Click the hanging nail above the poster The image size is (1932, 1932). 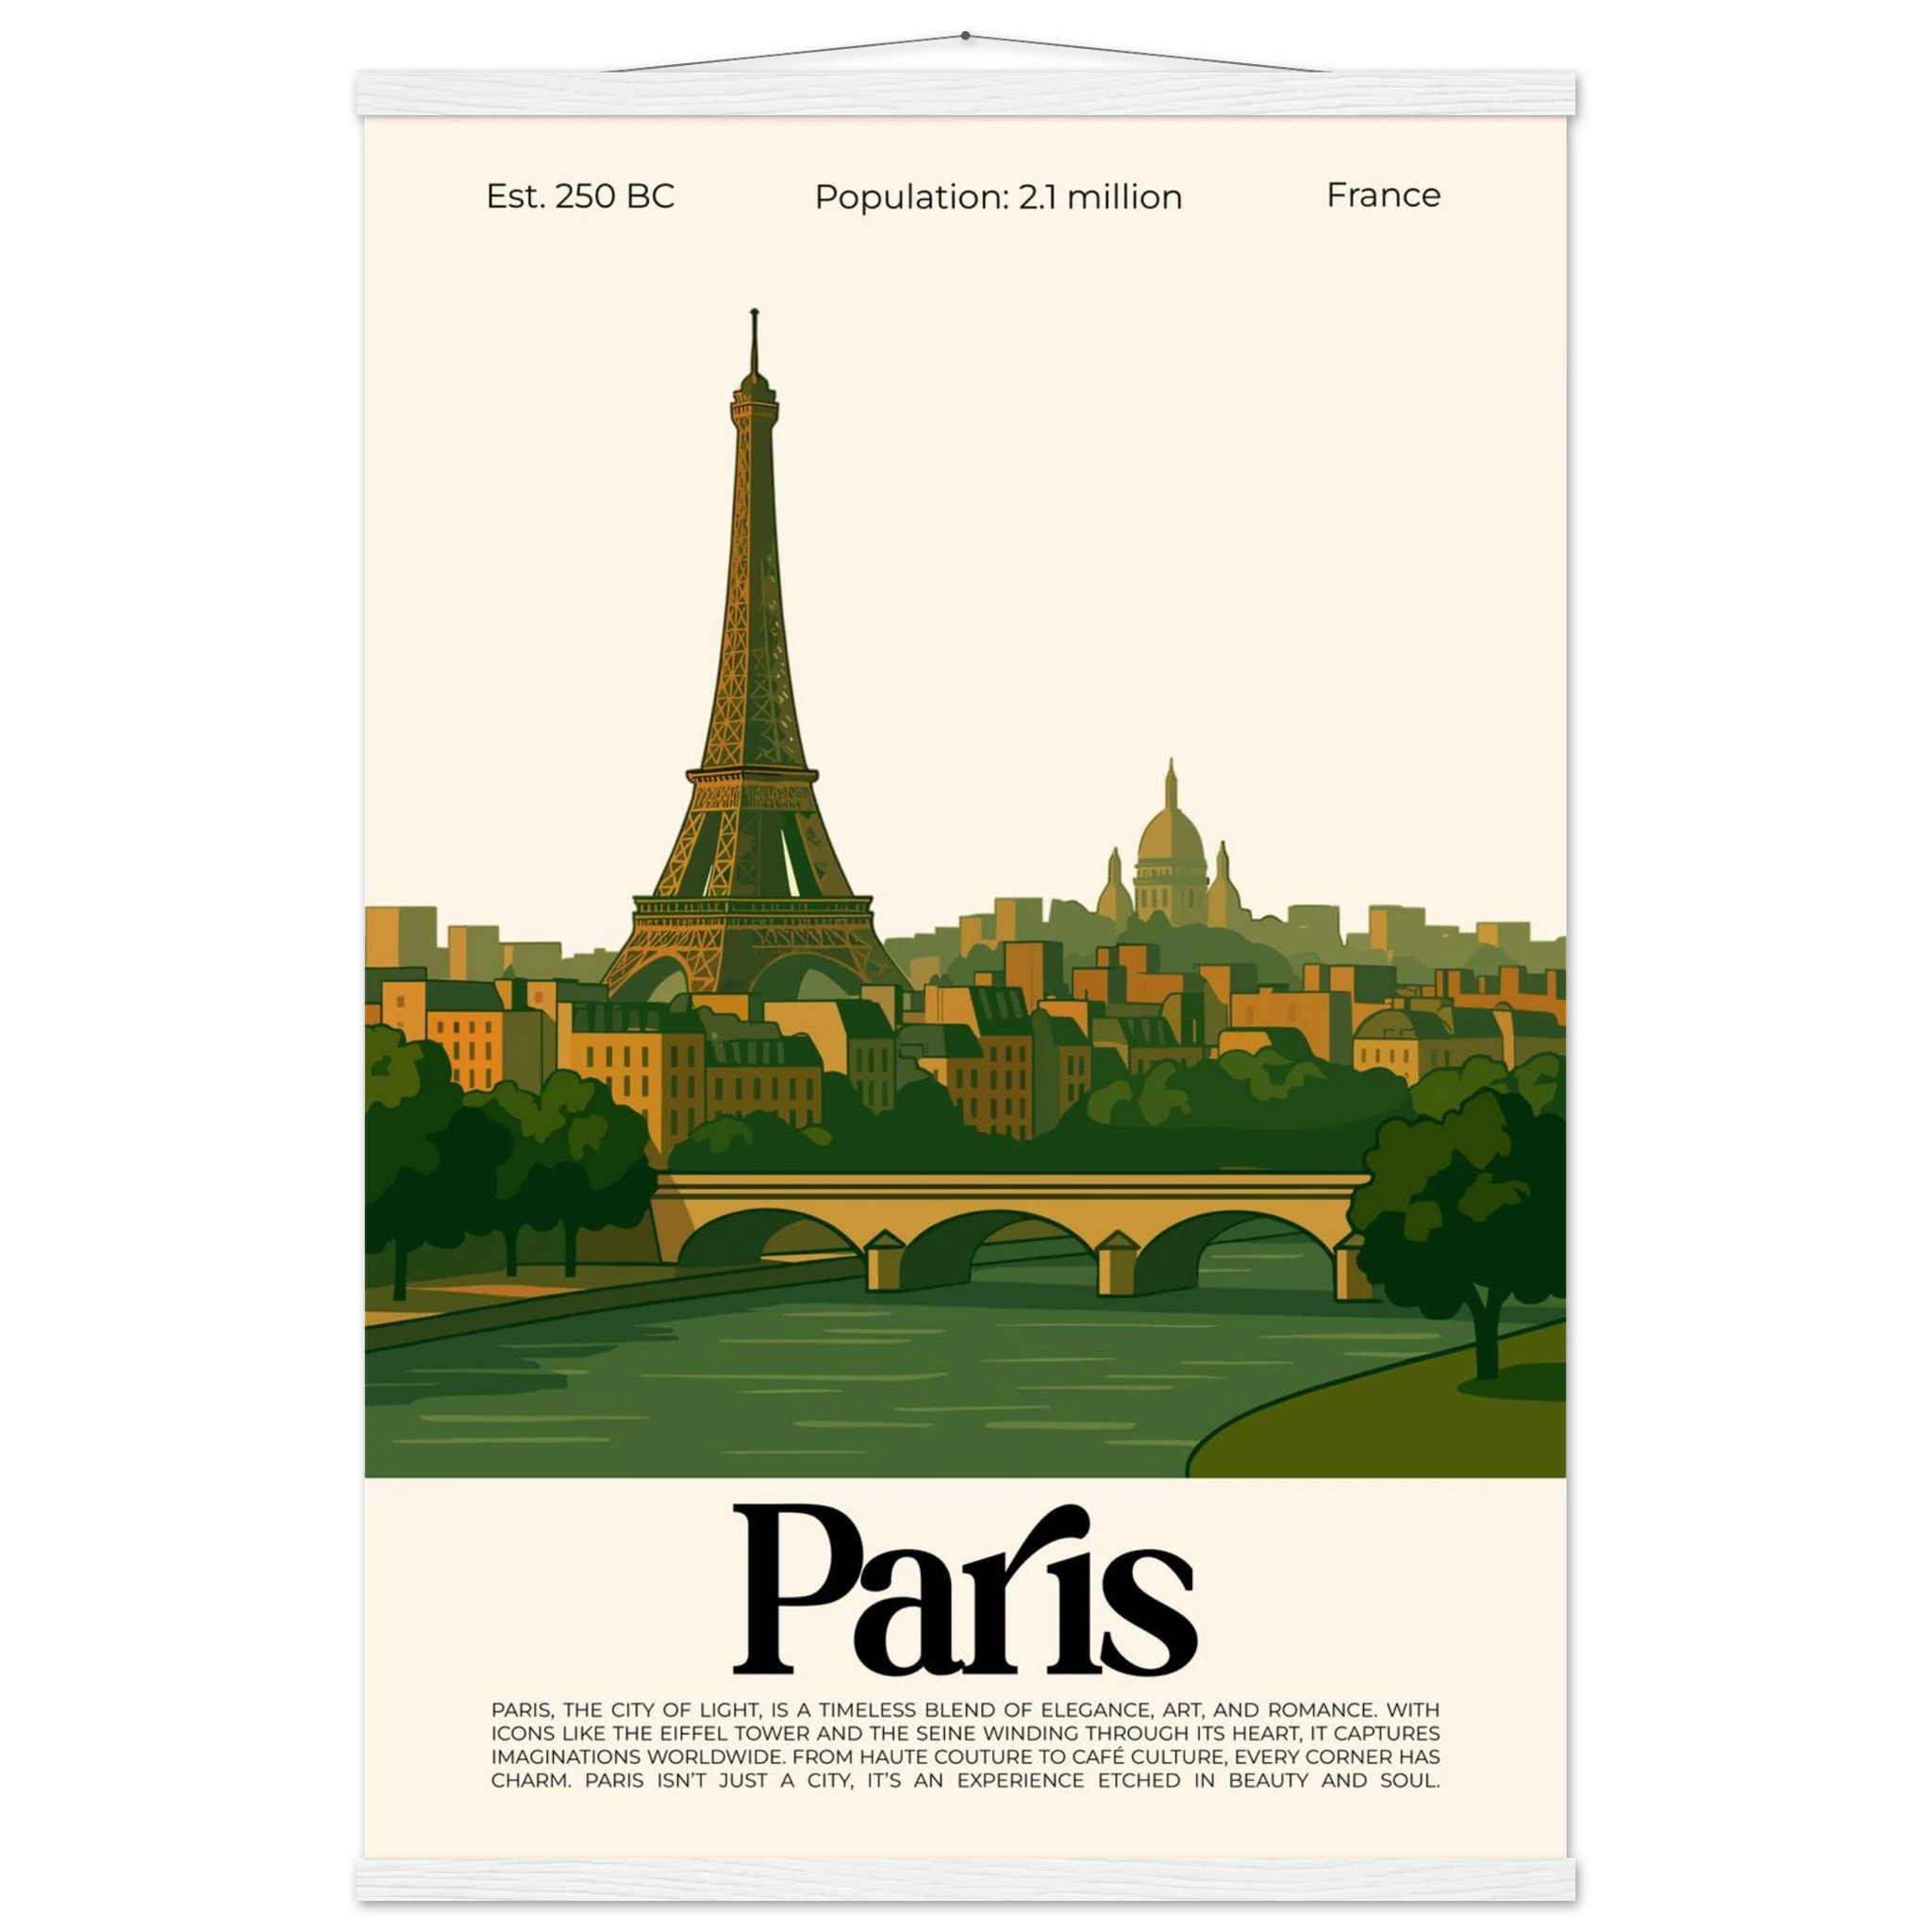click(965, 34)
